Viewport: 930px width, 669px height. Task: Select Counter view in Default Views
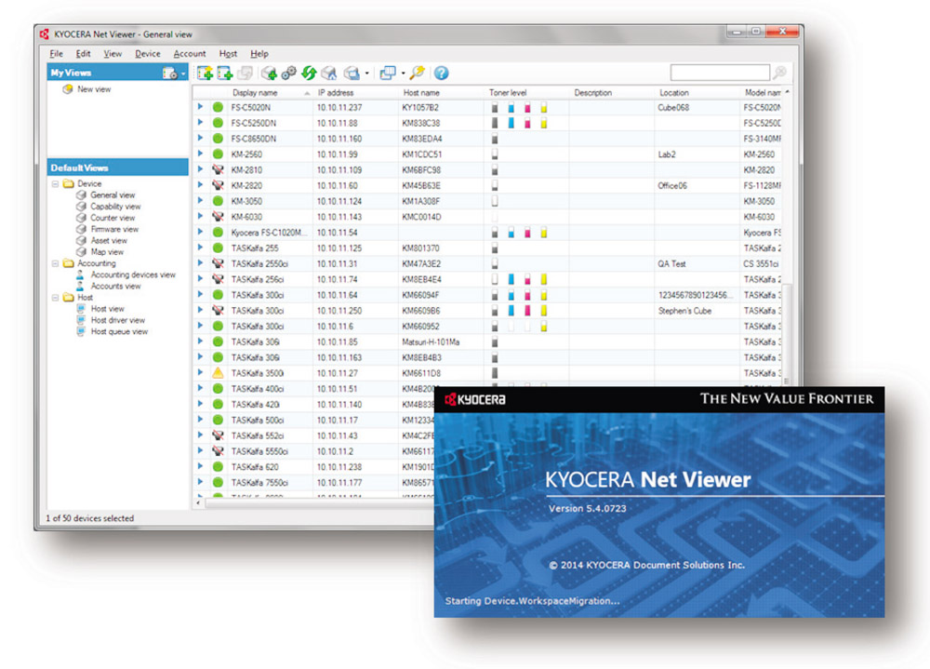(x=113, y=218)
